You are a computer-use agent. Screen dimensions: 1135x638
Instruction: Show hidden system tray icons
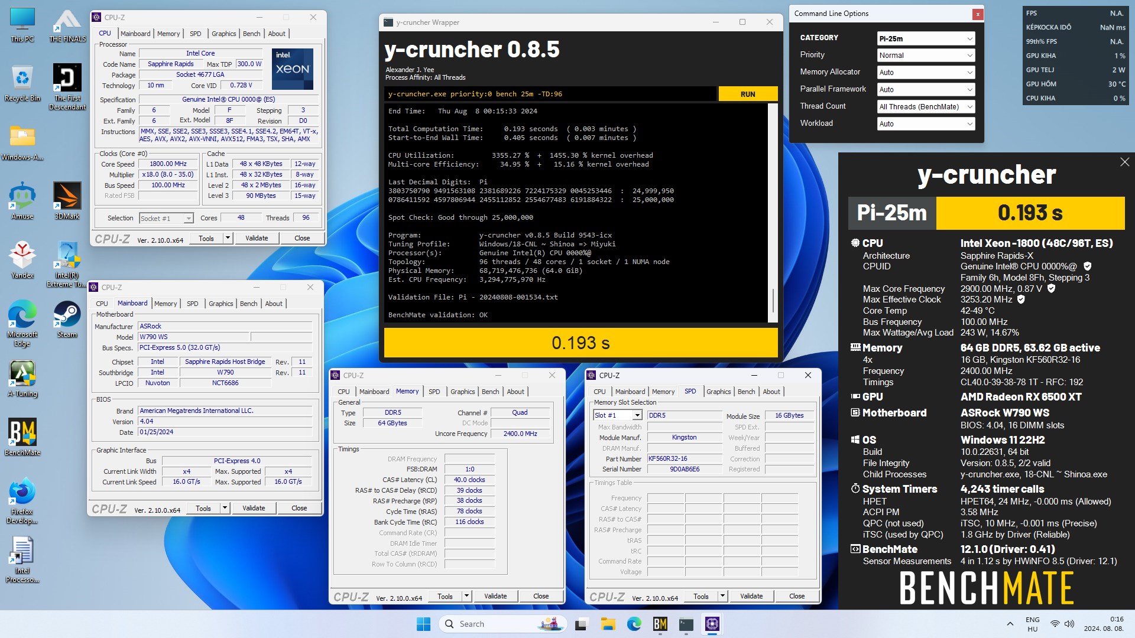click(x=1010, y=624)
